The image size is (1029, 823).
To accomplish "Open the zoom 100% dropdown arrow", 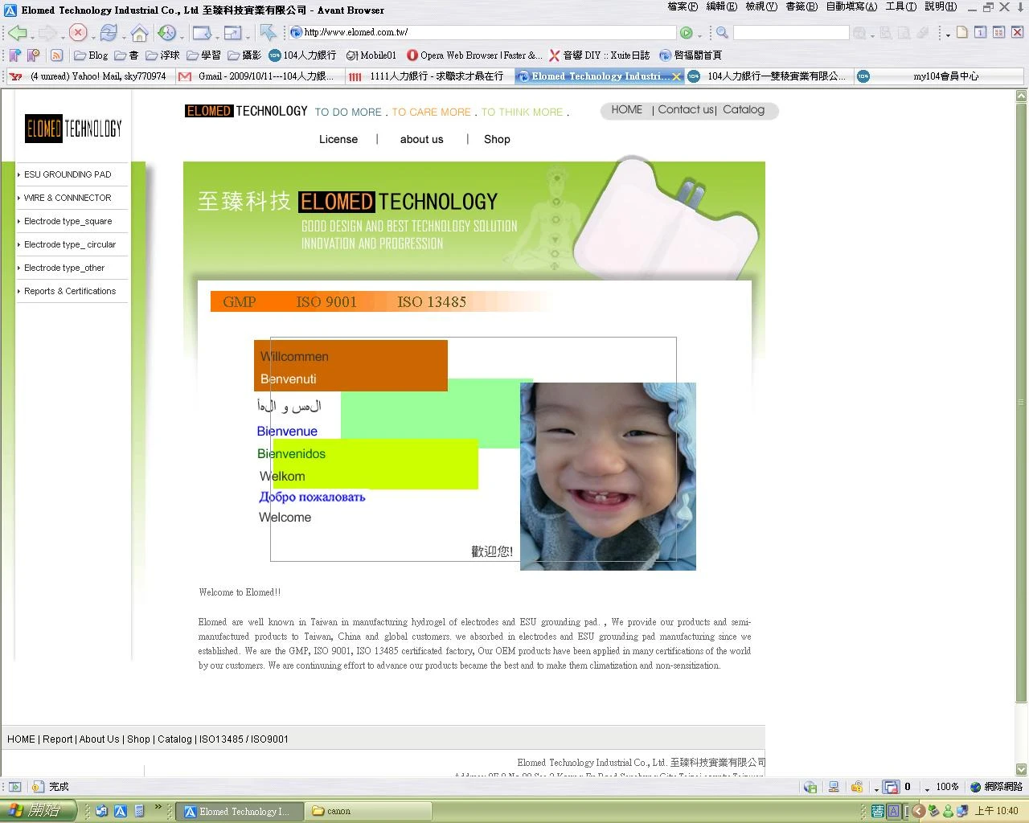I will [927, 788].
